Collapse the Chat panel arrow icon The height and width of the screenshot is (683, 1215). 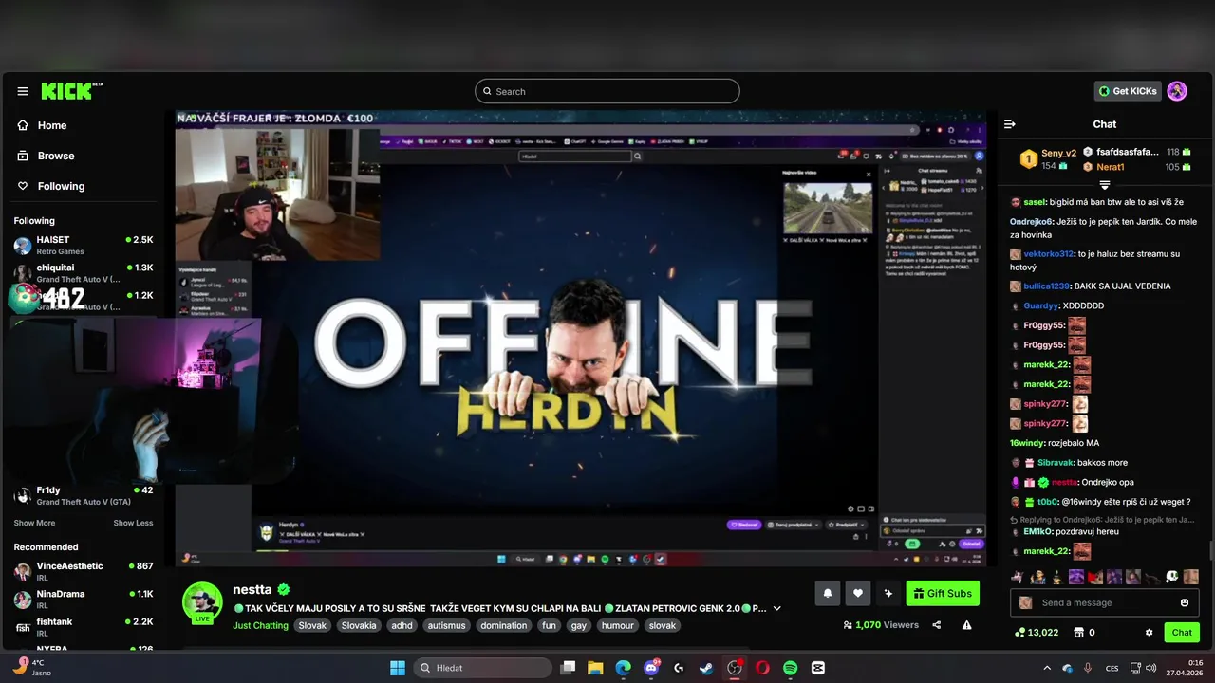[x=1010, y=124]
